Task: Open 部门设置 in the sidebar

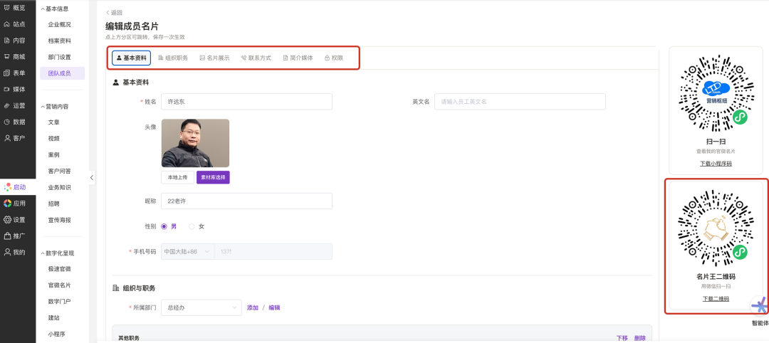Action: 59,57
